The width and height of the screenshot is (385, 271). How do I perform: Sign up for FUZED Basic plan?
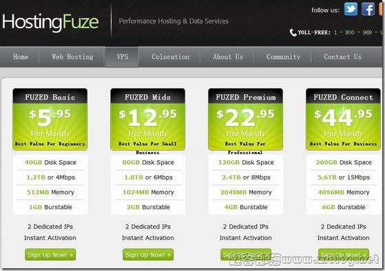(x=50, y=254)
